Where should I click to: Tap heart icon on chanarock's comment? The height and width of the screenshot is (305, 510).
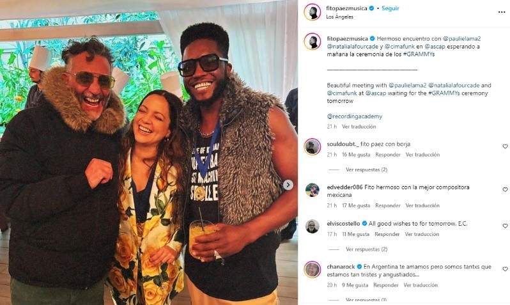pyautogui.click(x=505, y=269)
